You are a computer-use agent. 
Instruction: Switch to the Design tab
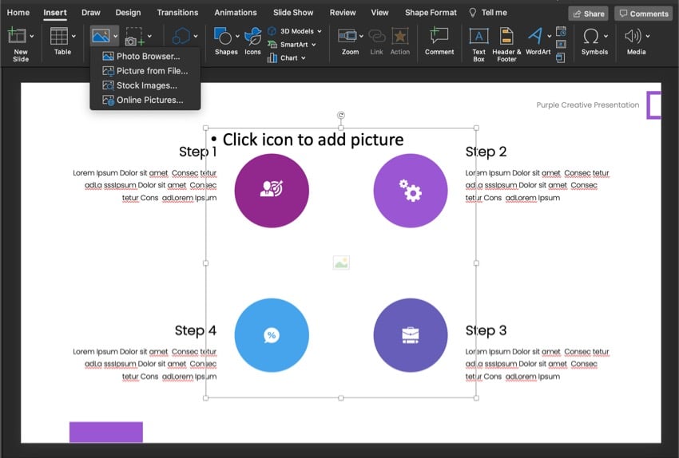coord(128,13)
